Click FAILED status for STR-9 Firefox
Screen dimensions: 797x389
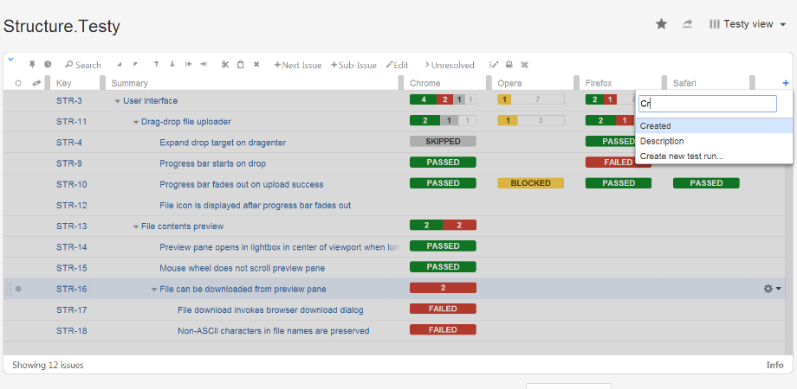[618, 163]
